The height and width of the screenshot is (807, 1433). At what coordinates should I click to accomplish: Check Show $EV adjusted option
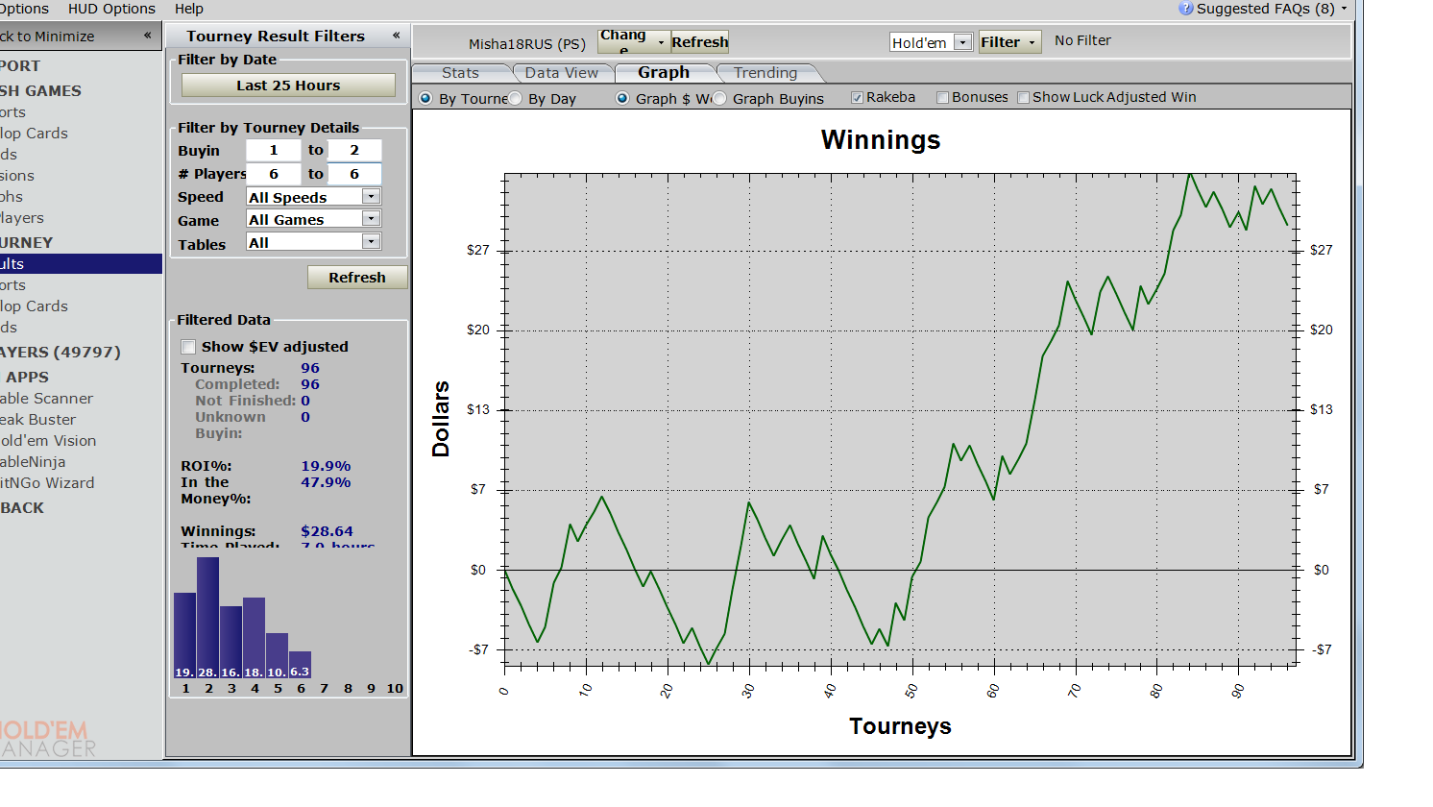[188, 347]
